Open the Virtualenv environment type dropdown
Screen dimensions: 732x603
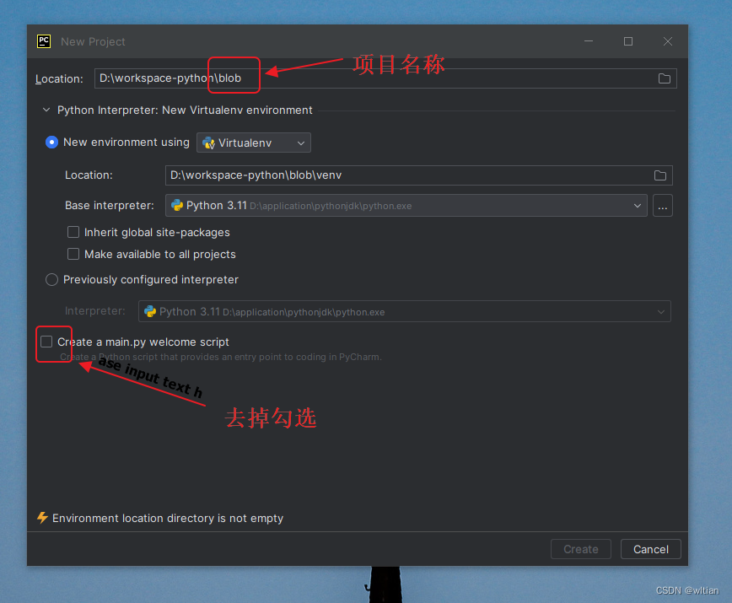click(x=254, y=143)
